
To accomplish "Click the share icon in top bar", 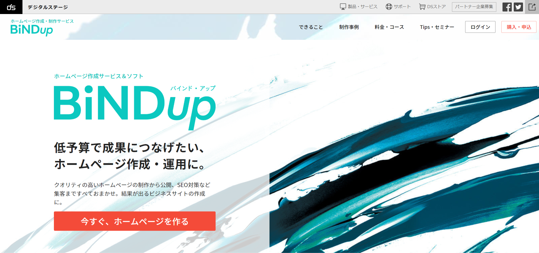I will tap(532, 7).
